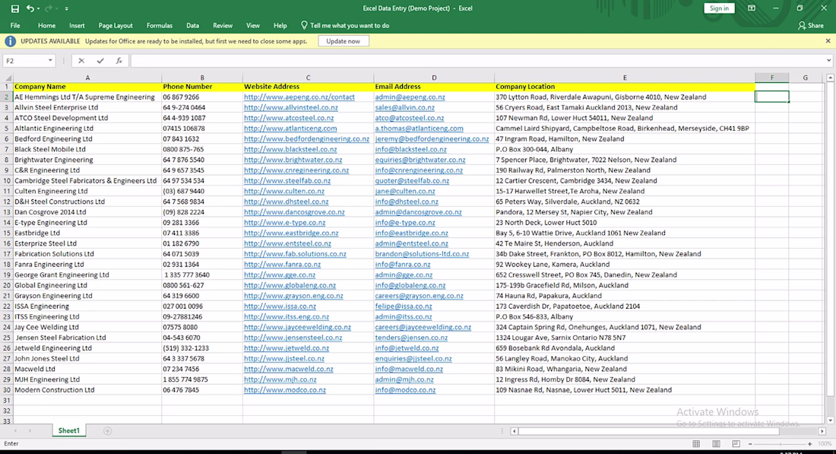Click the Update now button
The width and height of the screenshot is (836, 454).
(x=344, y=41)
